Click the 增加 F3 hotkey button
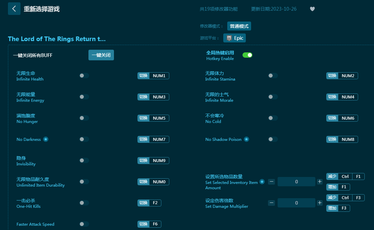Screen dimensions: 374x230 tap(338, 208)
